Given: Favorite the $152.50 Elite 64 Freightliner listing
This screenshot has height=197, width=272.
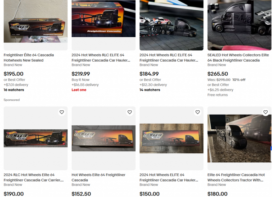Looking at the screenshot, I should pos(130,112).
